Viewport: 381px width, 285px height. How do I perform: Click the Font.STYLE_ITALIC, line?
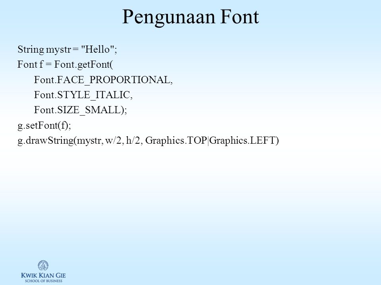click(83, 95)
